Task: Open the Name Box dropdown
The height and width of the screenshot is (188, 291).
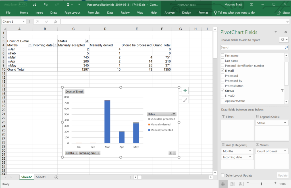Action: click(x=24, y=22)
